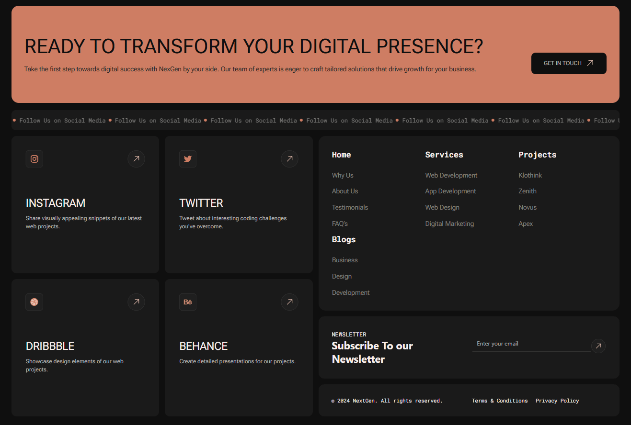Image resolution: width=631 pixels, height=425 pixels.
Task: Open the Terms & Conditions link
Action: pos(500,401)
